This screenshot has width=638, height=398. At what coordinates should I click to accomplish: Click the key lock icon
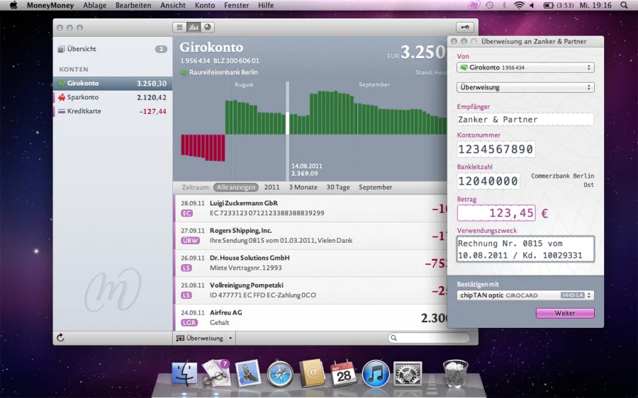click(x=464, y=27)
